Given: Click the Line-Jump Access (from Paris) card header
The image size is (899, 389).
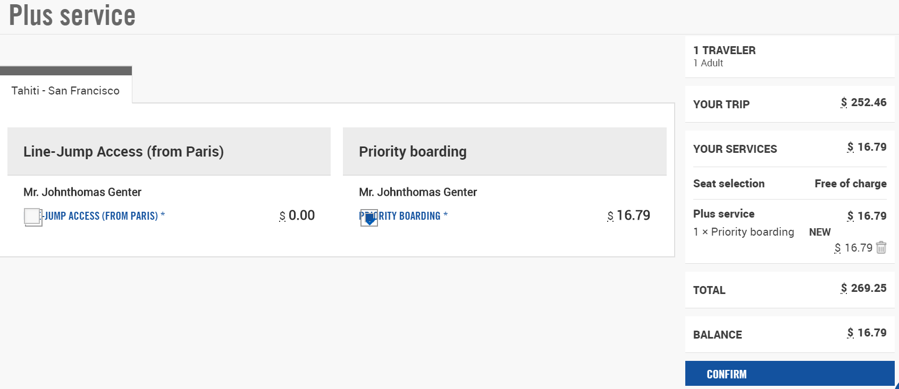Looking at the screenshot, I should pyautogui.click(x=169, y=152).
